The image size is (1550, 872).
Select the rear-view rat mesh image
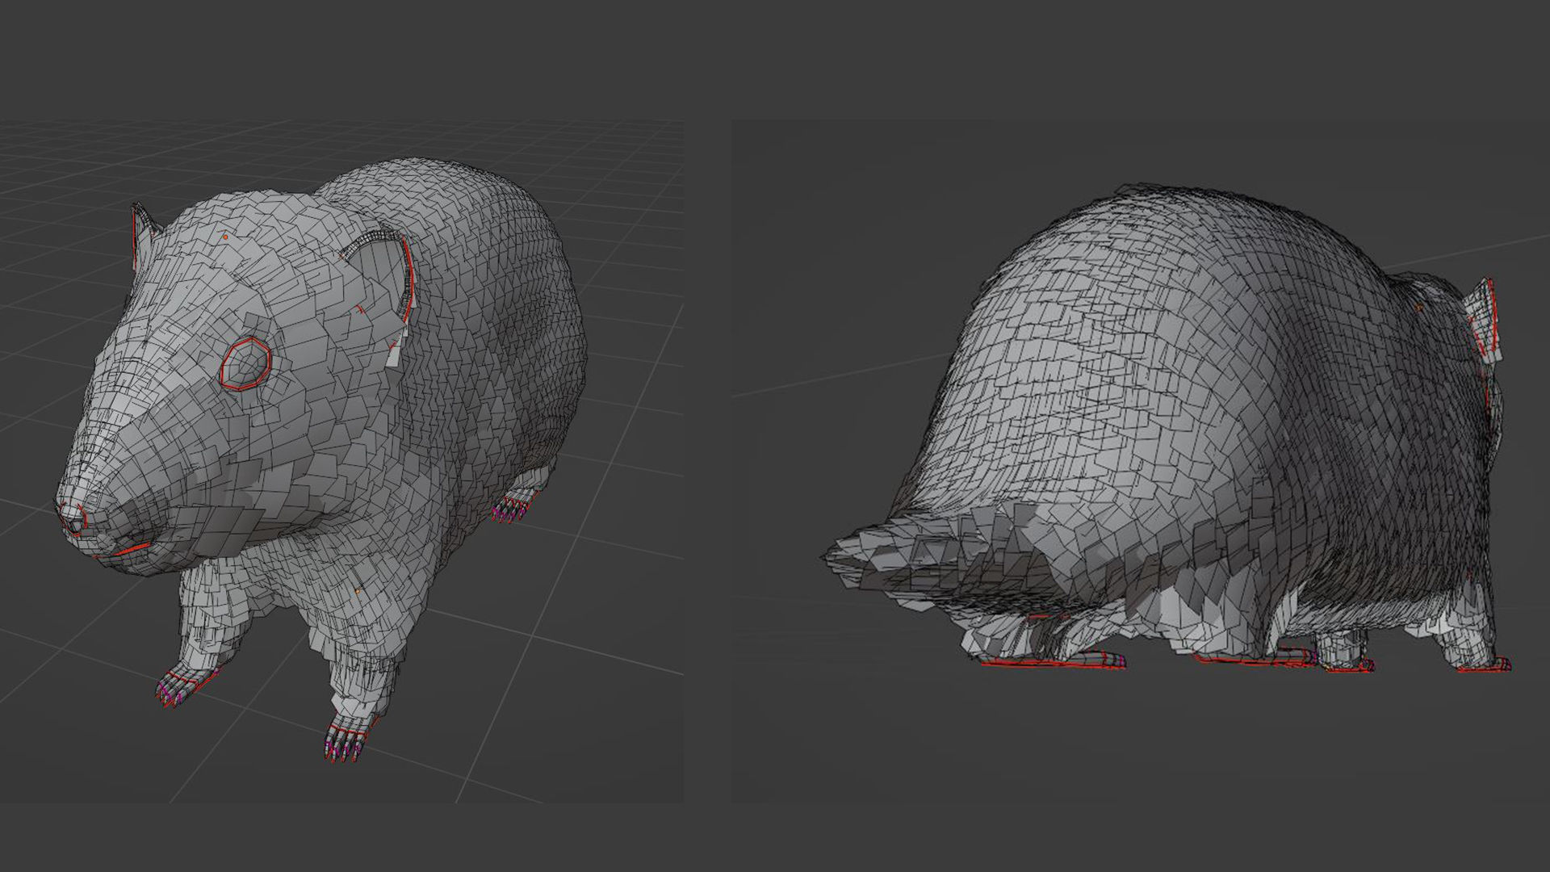tap(1141, 461)
